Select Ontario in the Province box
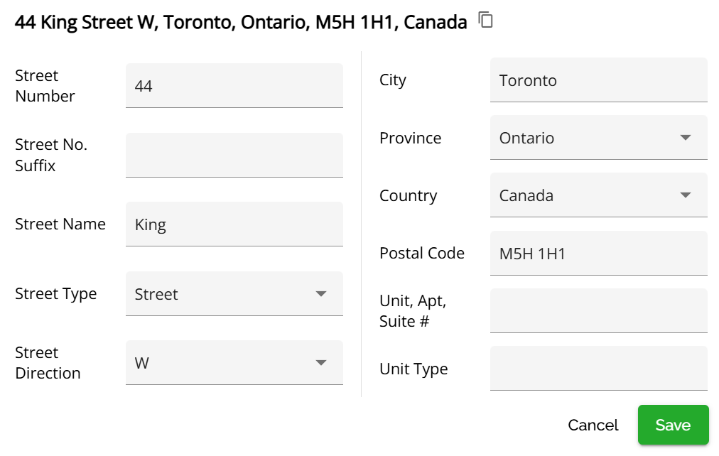Image resolution: width=719 pixels, height=456 pixels. (526, 138)
